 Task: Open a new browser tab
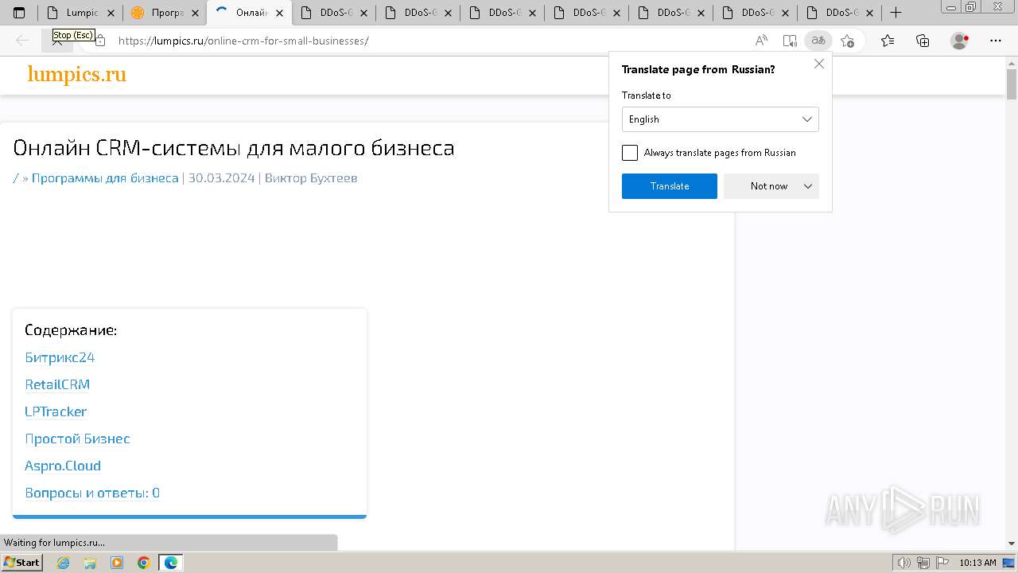(x=896, y=13)
